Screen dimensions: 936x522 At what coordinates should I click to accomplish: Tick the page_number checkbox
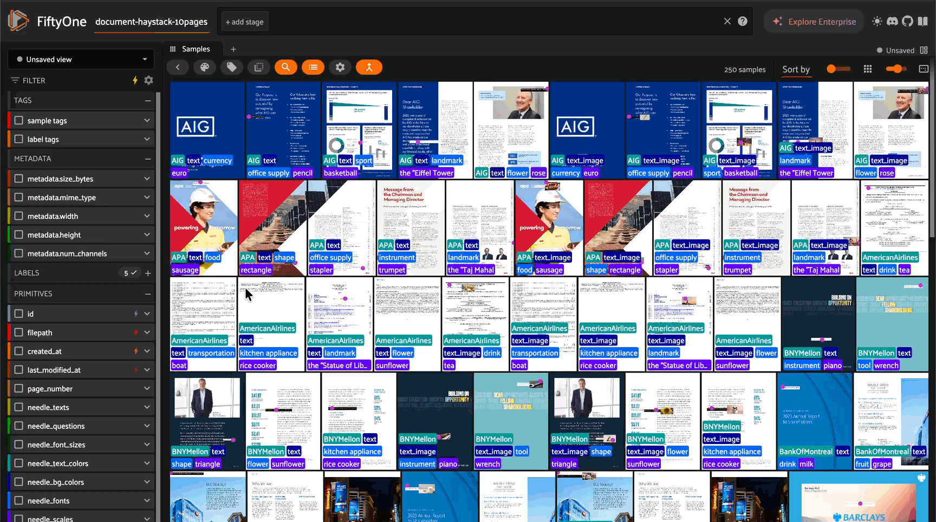coord(19,389)
